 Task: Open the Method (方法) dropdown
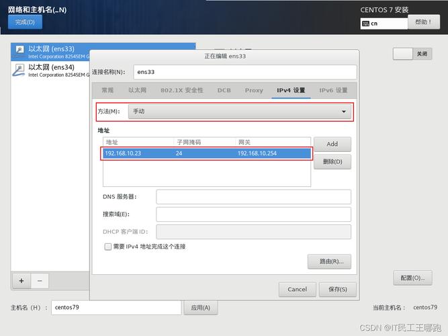239,112
